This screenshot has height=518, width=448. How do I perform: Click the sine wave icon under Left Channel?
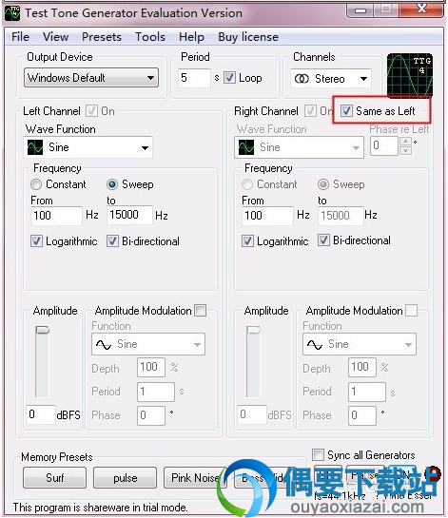(x=35, y=147)
